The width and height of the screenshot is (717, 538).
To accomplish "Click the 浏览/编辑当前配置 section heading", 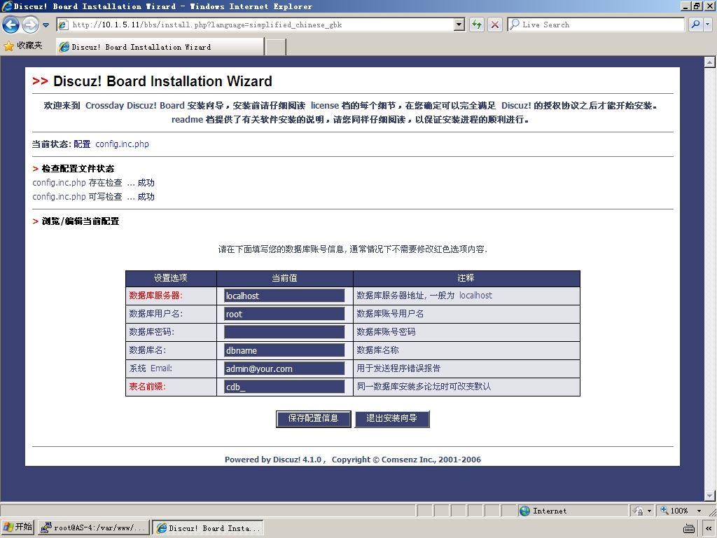I will tap(81, 221).
